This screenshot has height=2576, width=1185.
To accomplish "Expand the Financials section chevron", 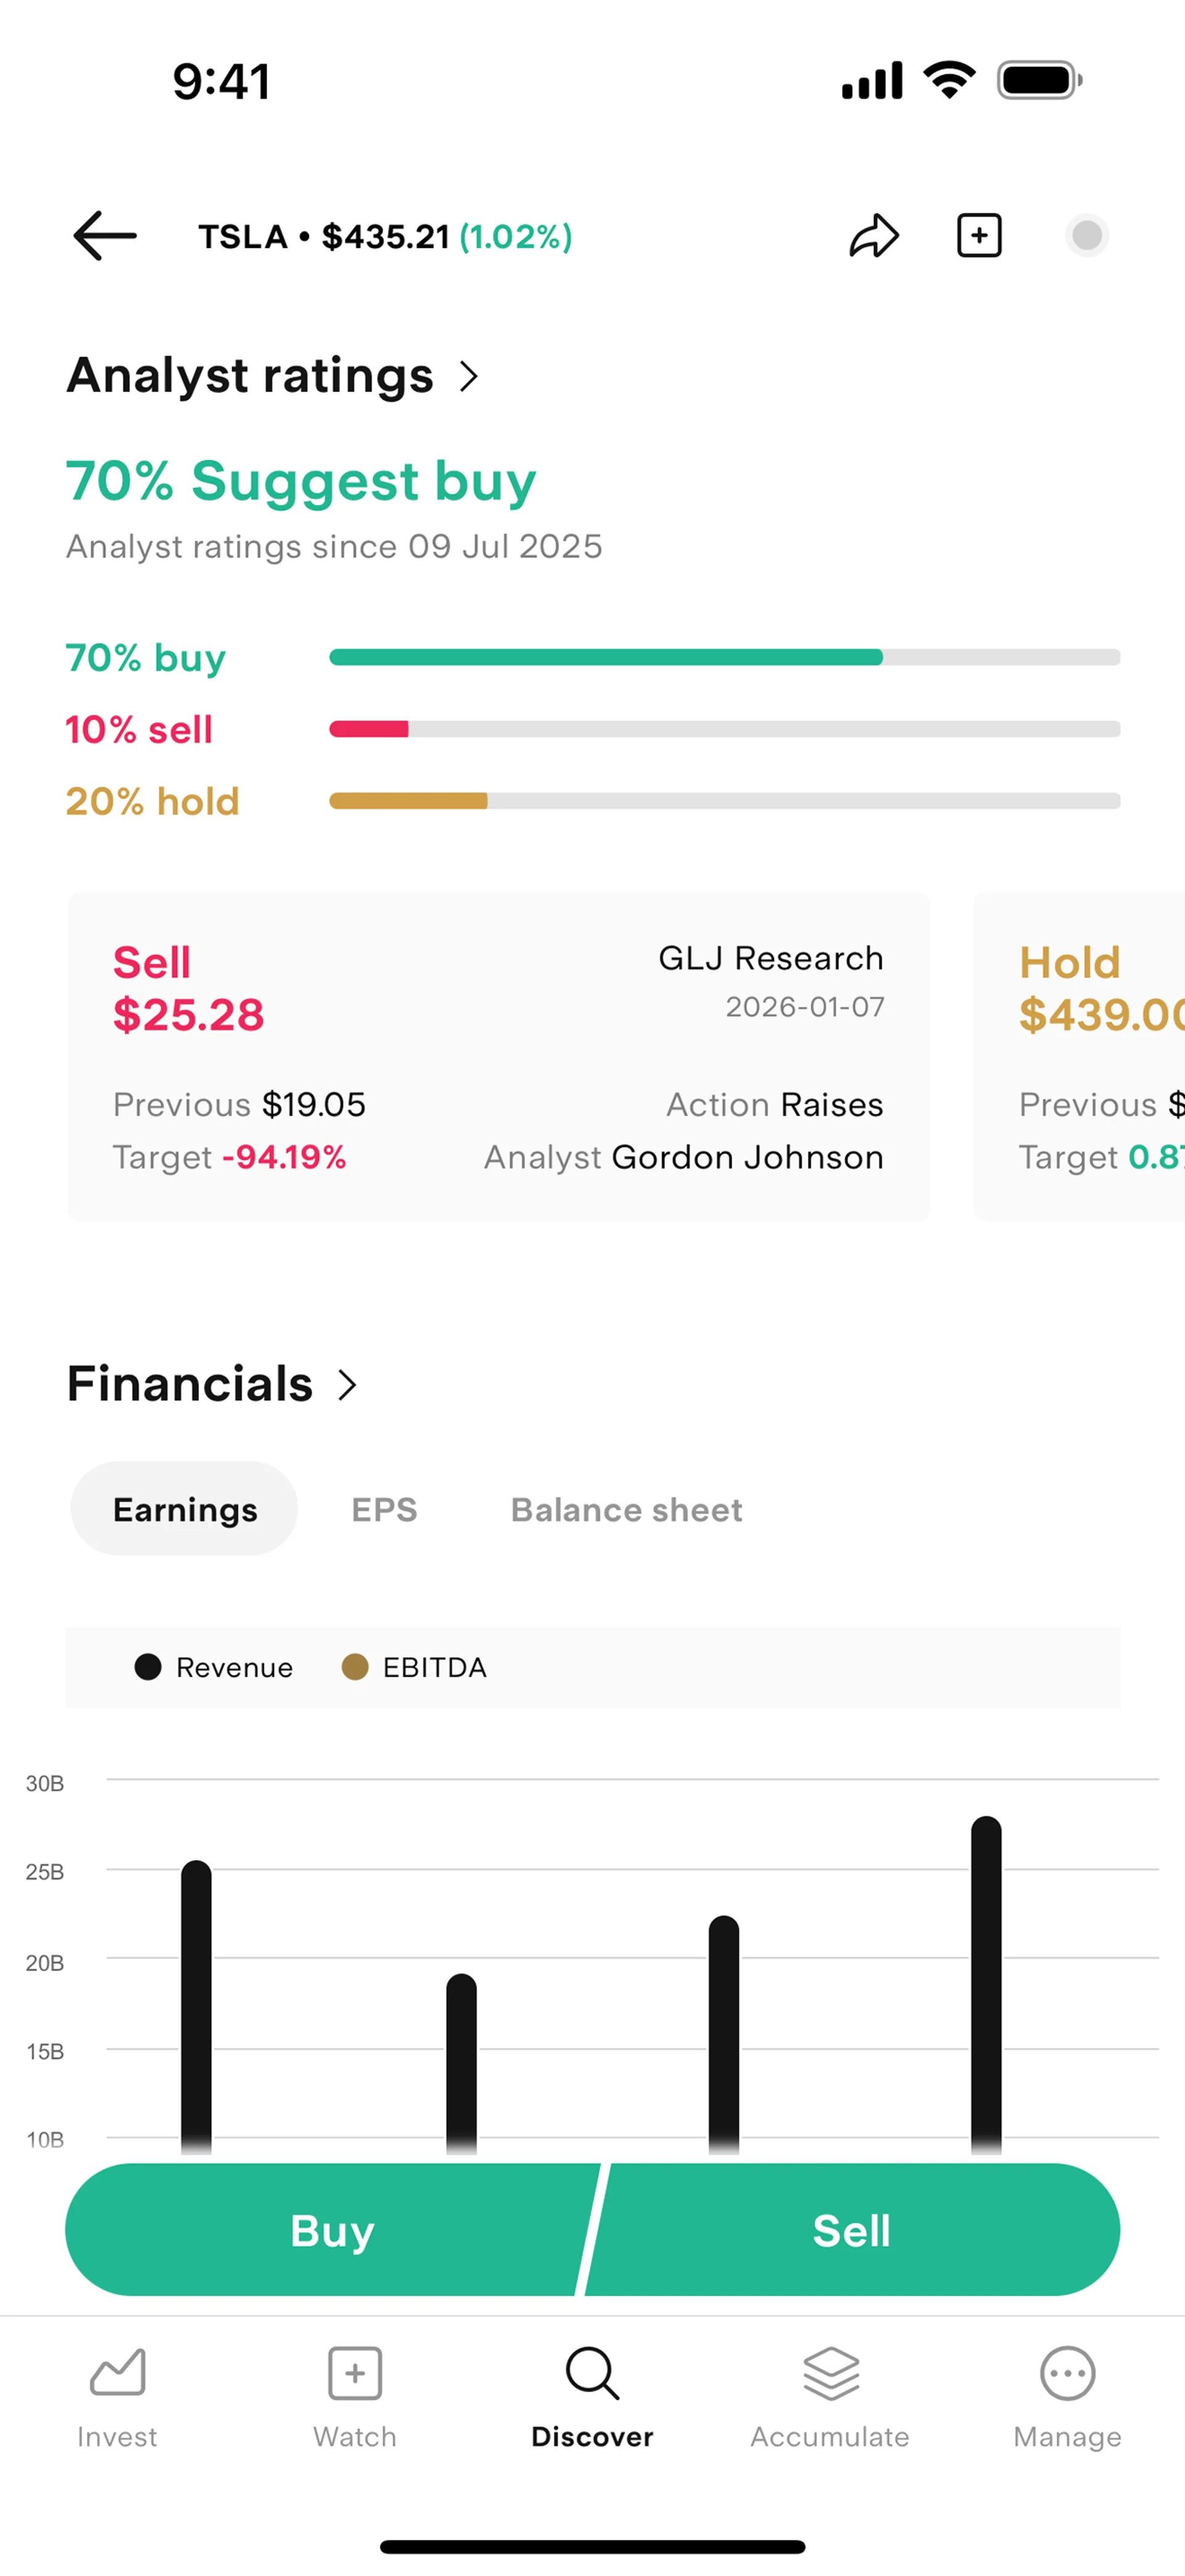I will pyautogui.click(x=347, y=1385).
